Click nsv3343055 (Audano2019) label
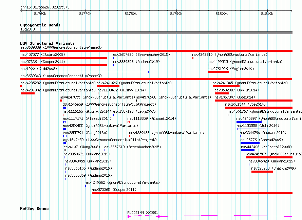302x220 pixels. pos(88,161)
